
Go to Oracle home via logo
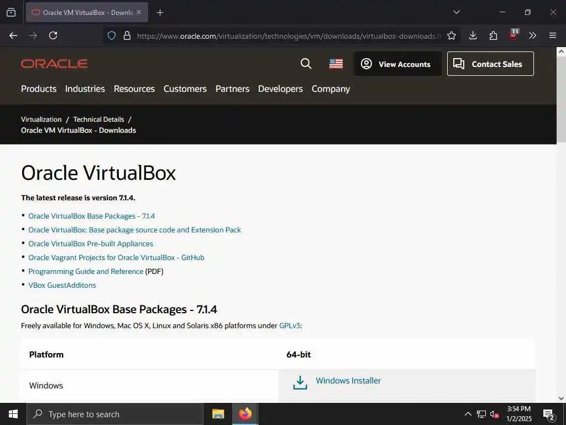54,64
